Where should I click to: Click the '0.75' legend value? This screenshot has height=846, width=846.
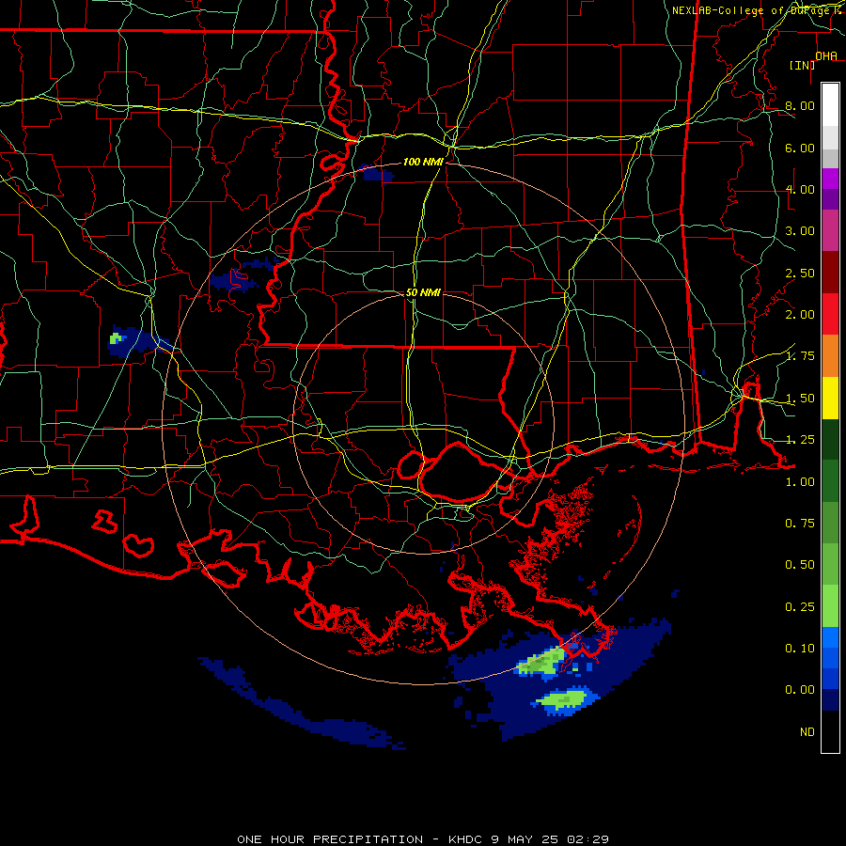[800, 524]
